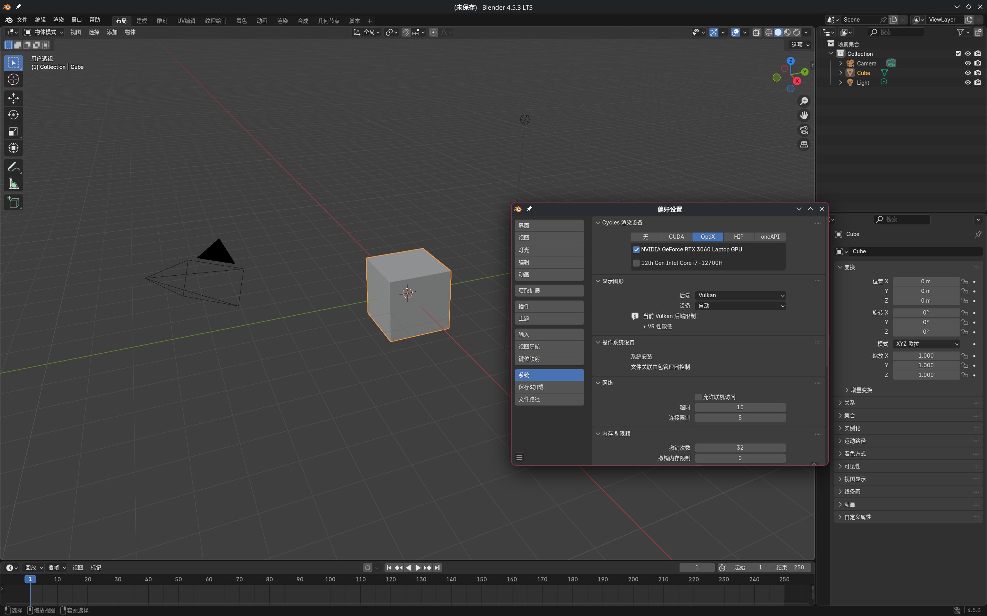Adjust the 撤销次数 value slider
Viewport: 987px width, 616px height.
[740, 447]
